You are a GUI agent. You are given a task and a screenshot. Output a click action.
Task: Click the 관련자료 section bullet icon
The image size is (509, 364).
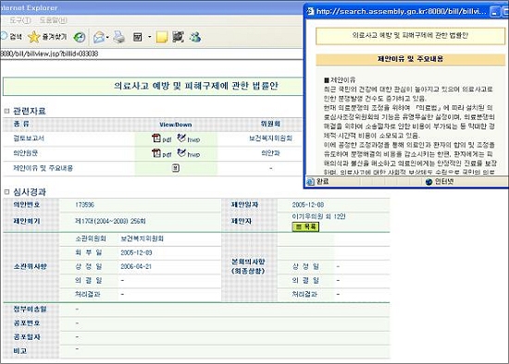[6, 111]
